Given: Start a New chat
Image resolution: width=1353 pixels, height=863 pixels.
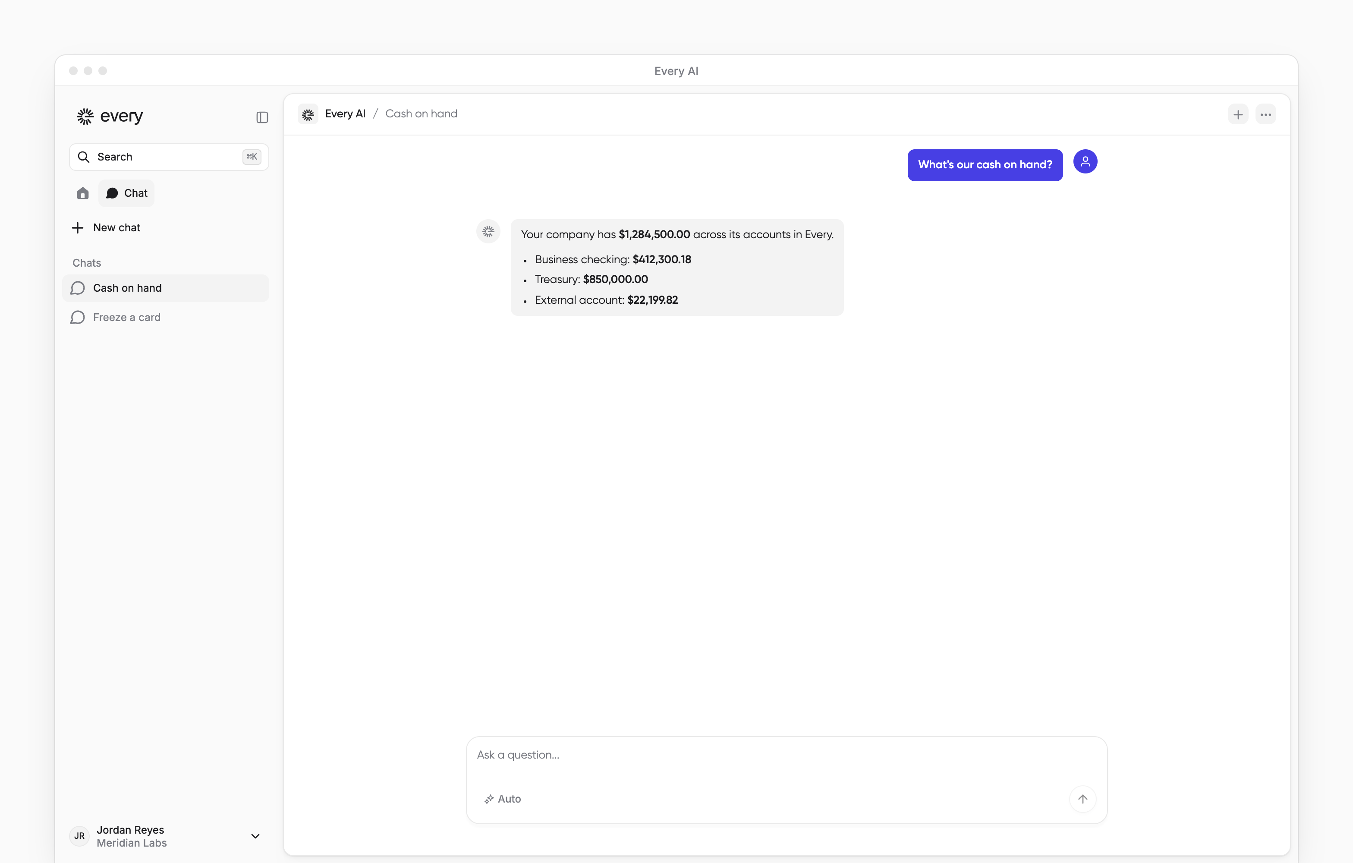Looking at the screenshot, I should tap(106, 227).
